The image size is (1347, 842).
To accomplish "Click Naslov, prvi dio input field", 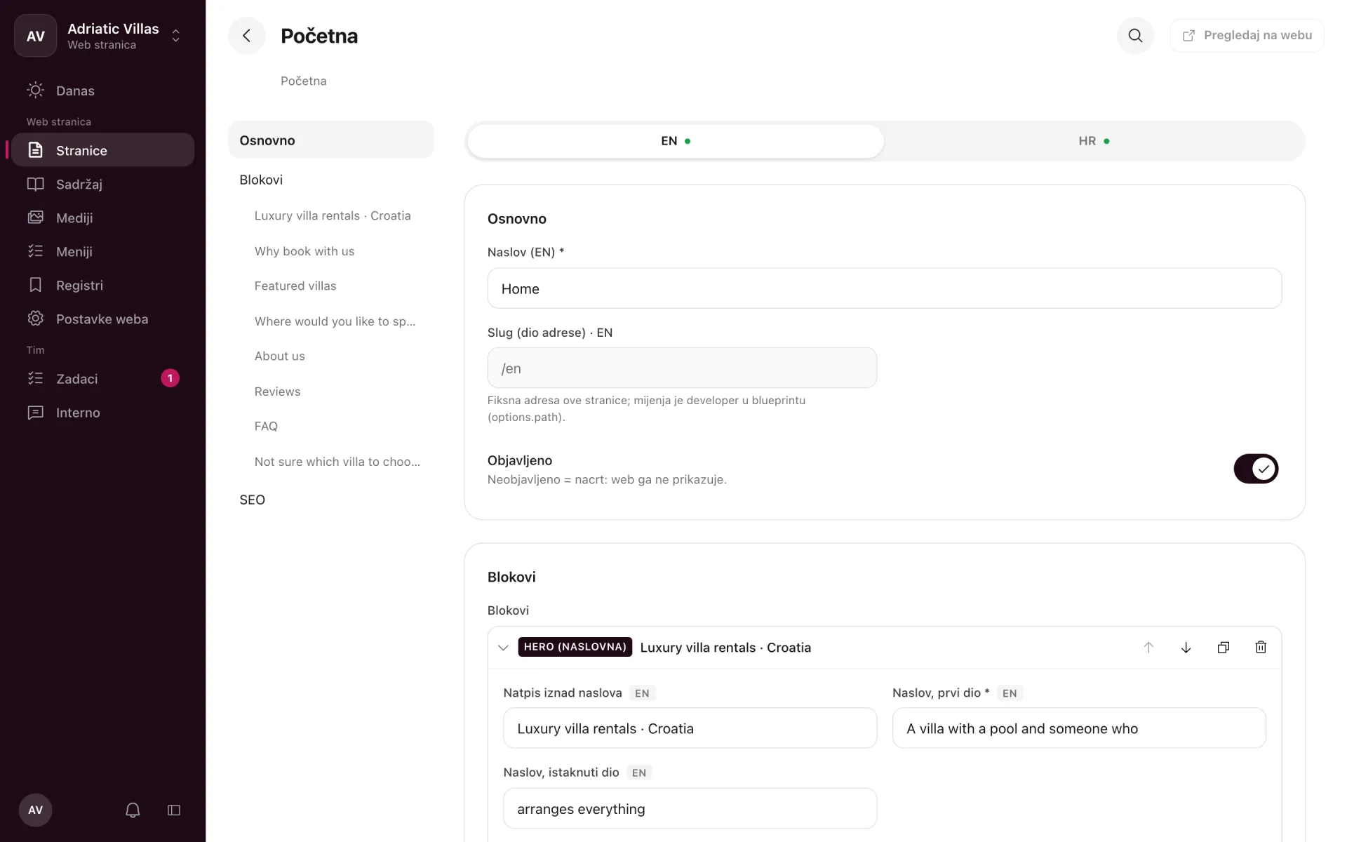I will (x=1079, y=728).
